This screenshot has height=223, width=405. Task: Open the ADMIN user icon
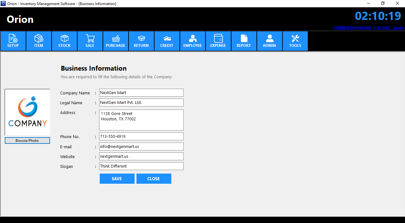pos(269,41)
